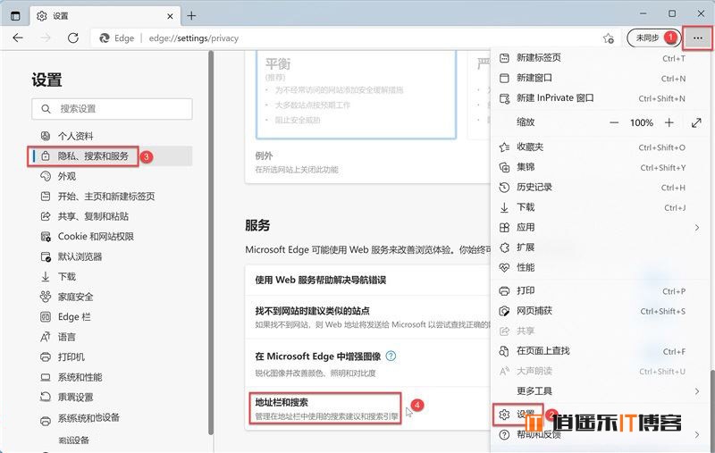Add this page to favorites star icon

609,38
